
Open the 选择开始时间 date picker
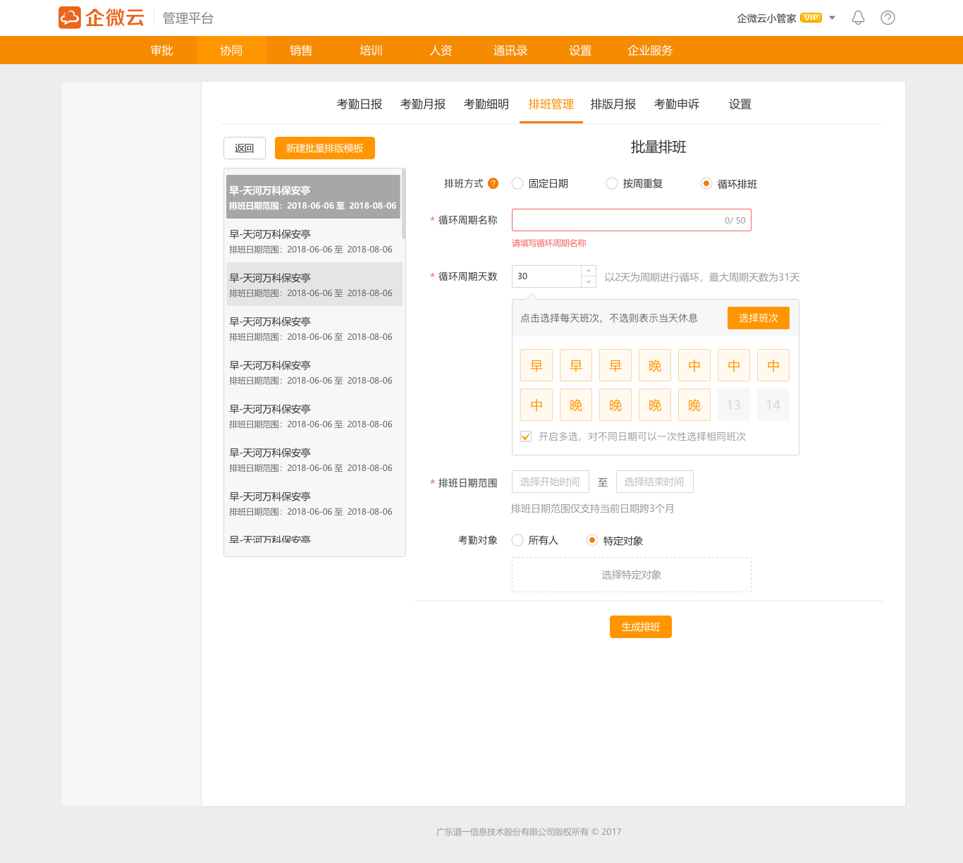click(x=550, y=482)
